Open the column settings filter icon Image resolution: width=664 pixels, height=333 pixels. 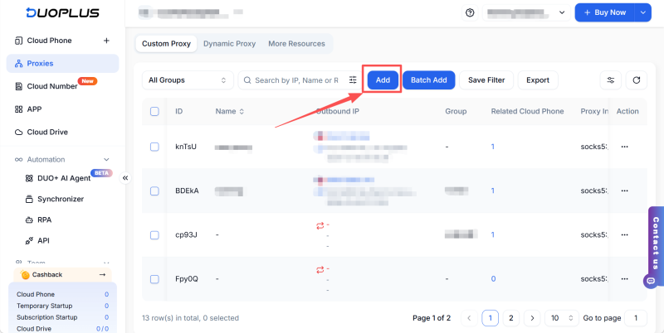[611, 80]
